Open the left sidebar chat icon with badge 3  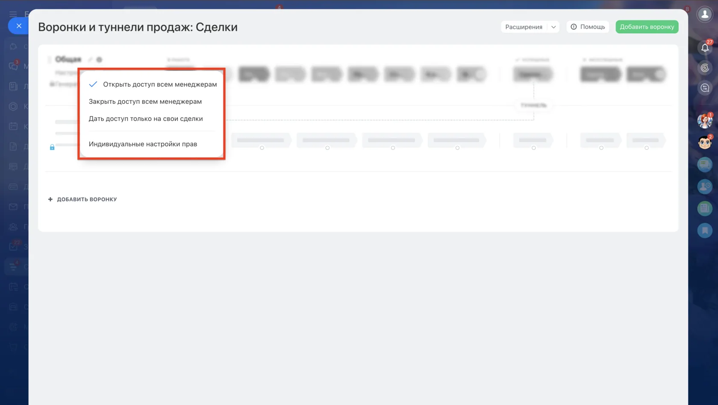(x=13, y=66)
